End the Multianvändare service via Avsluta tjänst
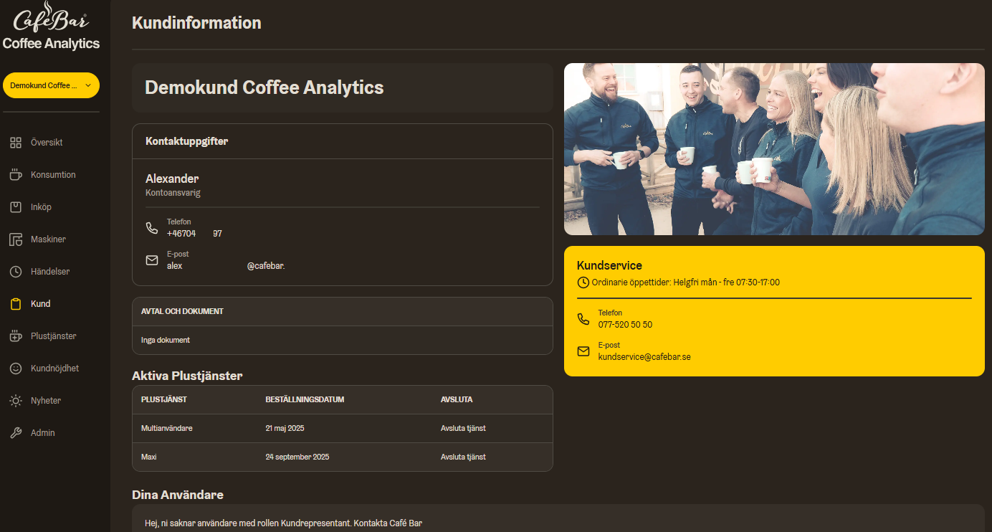 (463, 428)
